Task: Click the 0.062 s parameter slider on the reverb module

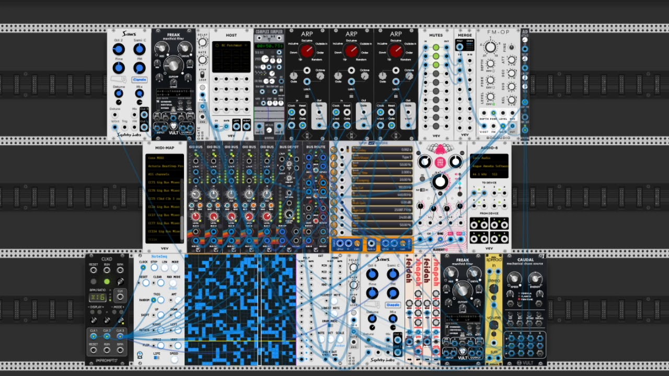Action: coord(382,149)
